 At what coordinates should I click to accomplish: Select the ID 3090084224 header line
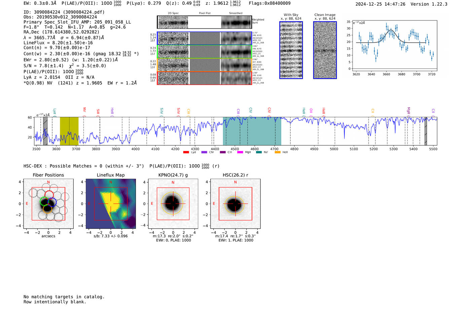64,12
